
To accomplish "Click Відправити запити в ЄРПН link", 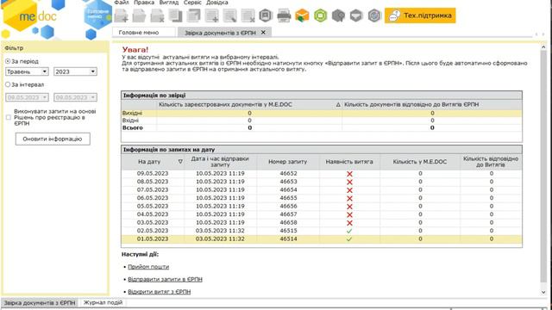I will (165, 279).
